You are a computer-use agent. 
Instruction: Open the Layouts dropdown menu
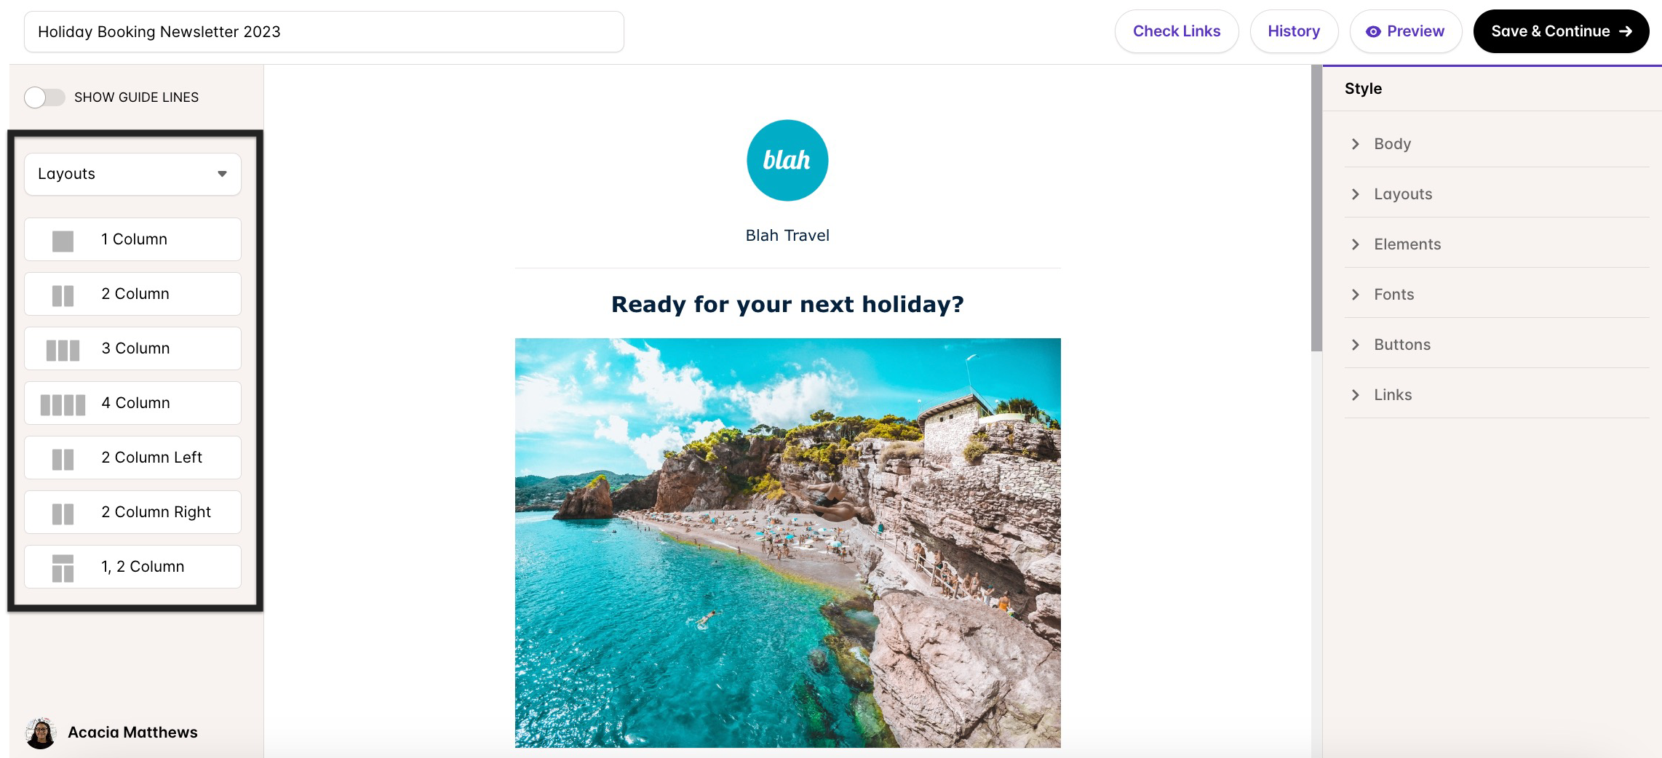(x=132, y=174)
